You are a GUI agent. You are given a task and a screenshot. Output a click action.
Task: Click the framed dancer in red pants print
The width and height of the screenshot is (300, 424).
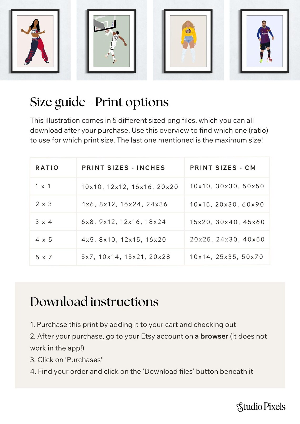click(35, 41)
